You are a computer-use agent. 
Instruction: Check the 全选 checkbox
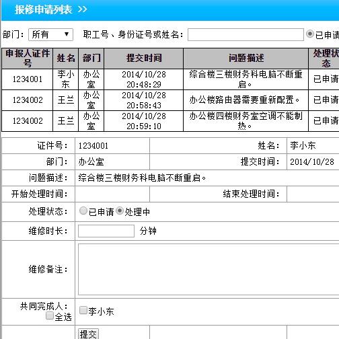(50, 315)
